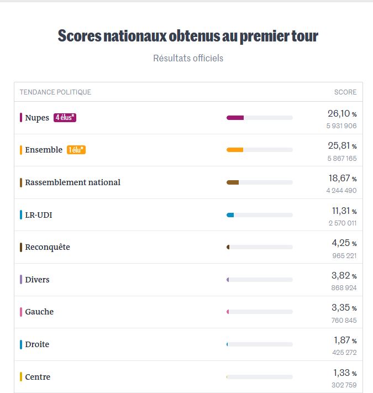Click the Centre party label
The width and height of the screenshot is (373, 393).
pos(38,377)
